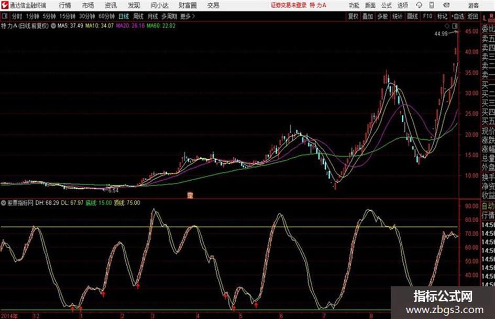Add stock via the 自选 button
The image size is (495, 319).
[x=458, y=16]
